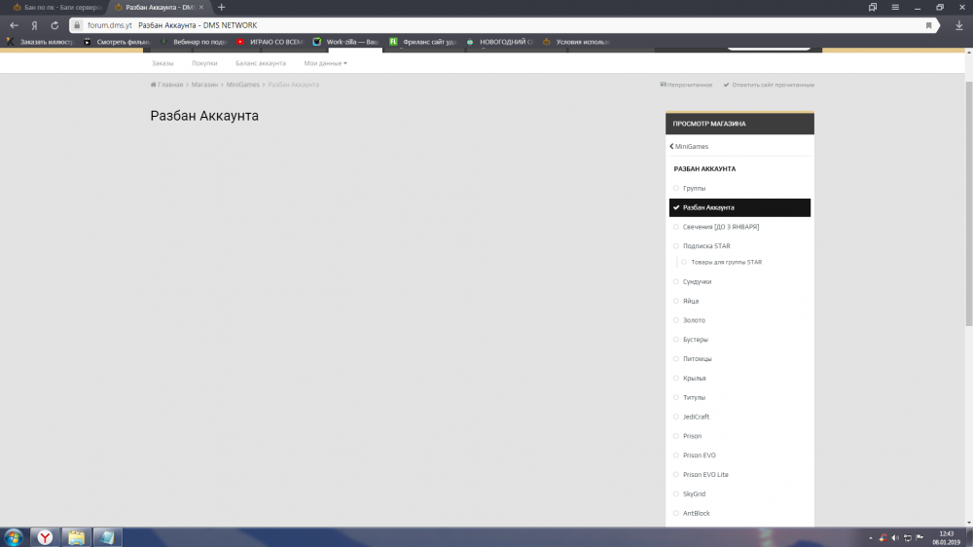Click the volume speaker icon in the system tray
973x547 pixels.
(895, 537)
